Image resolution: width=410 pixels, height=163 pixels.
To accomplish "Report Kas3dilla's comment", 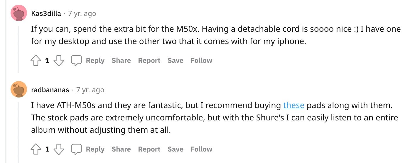I will coord(149,61).
